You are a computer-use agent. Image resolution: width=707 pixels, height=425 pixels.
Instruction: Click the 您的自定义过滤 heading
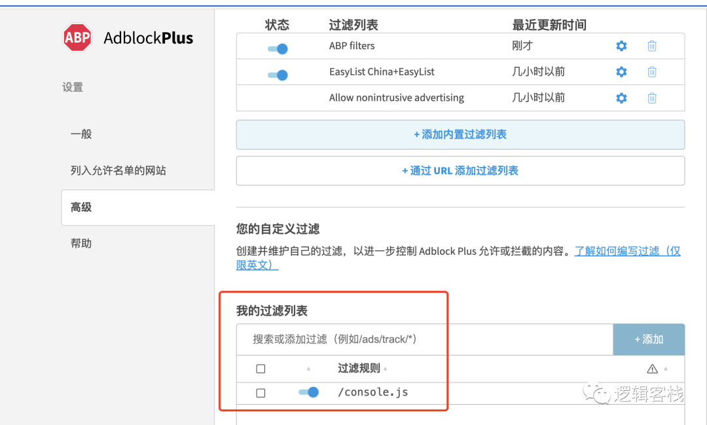(x=278, y=229)
